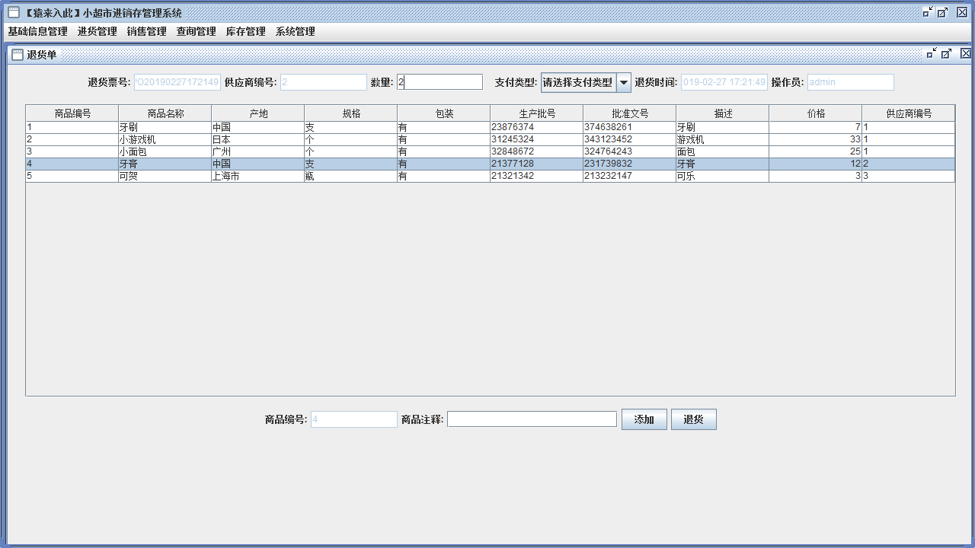
Task: Open the 查询管理 menu
Action: click(196, 31)
